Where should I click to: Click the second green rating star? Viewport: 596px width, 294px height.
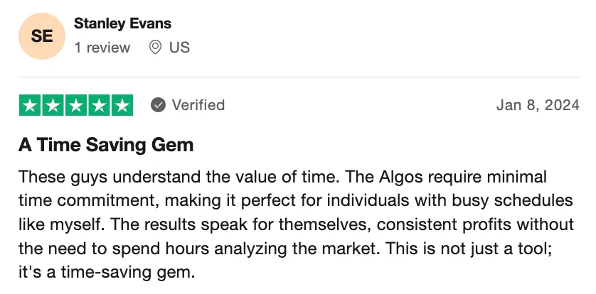53,105
